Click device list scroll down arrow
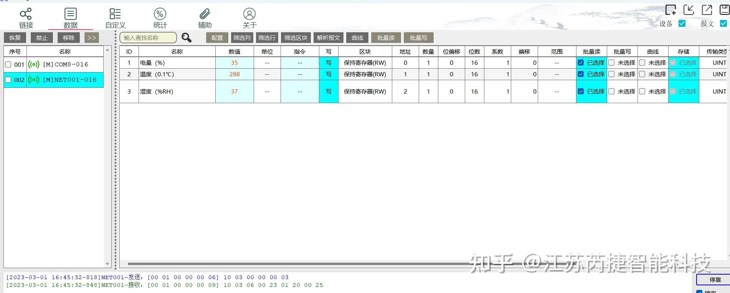730x293 pixels. click(107, 264)
